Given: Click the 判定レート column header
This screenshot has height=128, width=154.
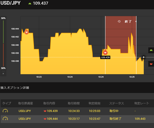Looking at the screenshot, I should pyautogui.click(x=141, y=103).
